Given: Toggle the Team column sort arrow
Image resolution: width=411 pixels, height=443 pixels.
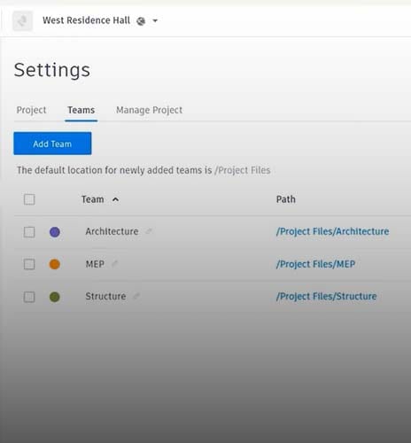Looking at the screenshot, I should [115, 199].
